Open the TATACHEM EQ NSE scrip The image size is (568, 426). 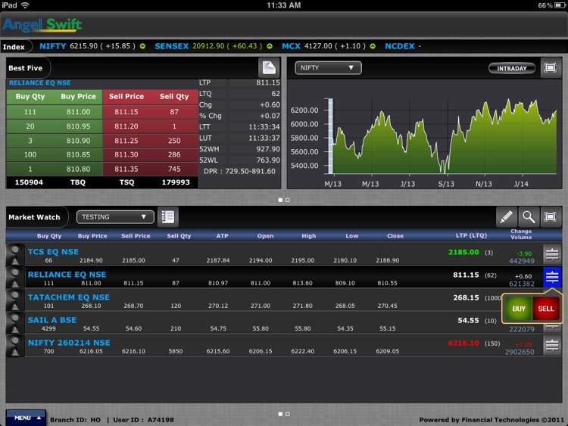click(69, 297)
